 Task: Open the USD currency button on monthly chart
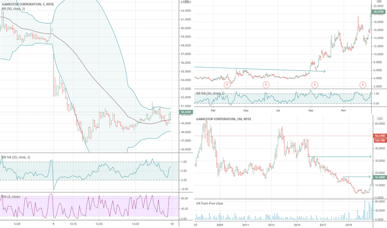[x=380, y=119]
